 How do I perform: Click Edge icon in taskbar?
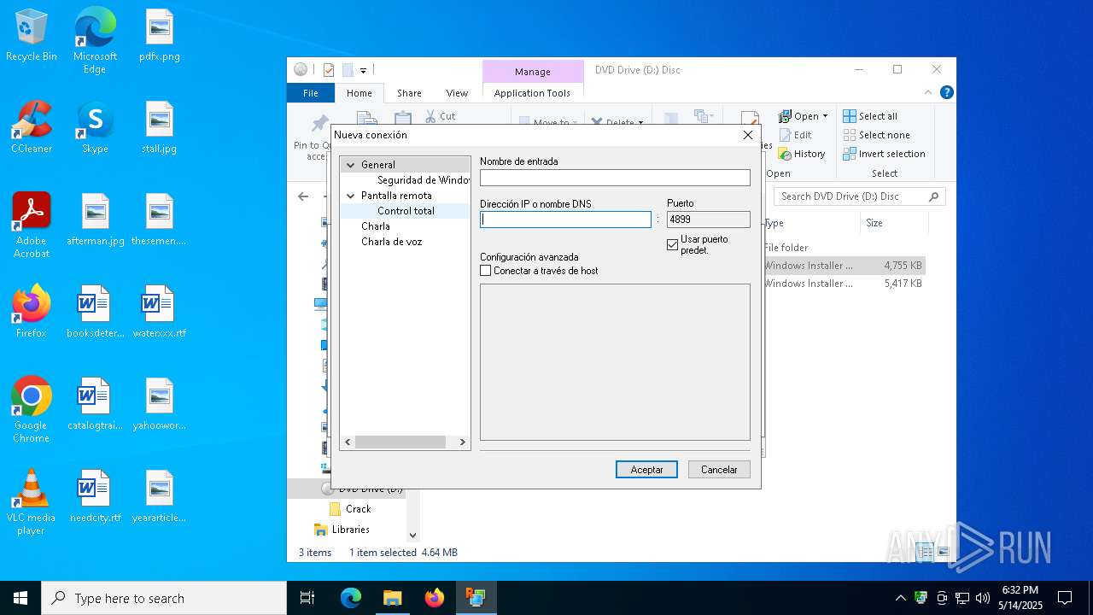(x=351, y=598)
